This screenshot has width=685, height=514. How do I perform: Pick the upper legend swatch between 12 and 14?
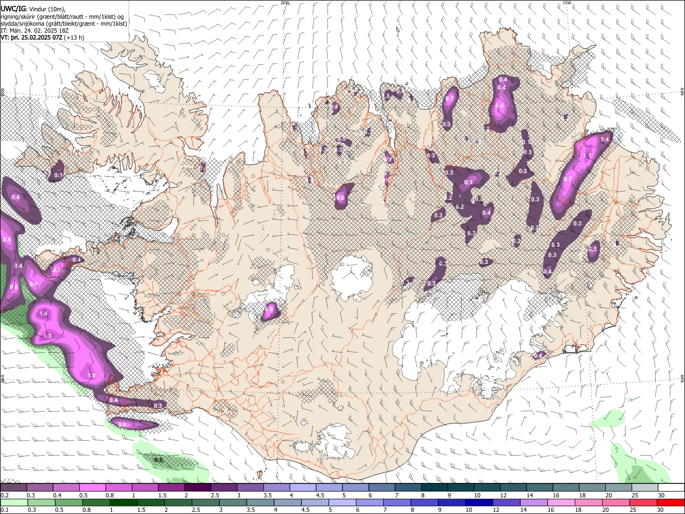tap(514, 487)
